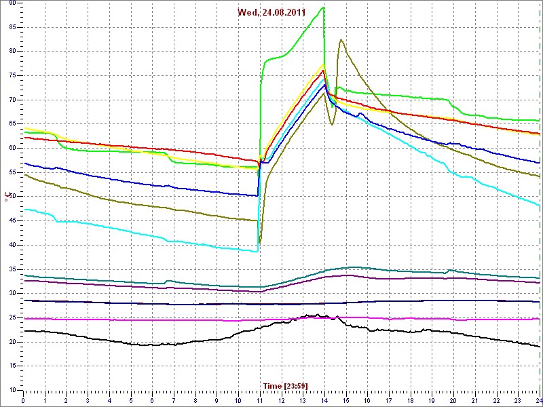Click hour 14 on the time axis
The image size is (543, 407).
click(324, 400)
